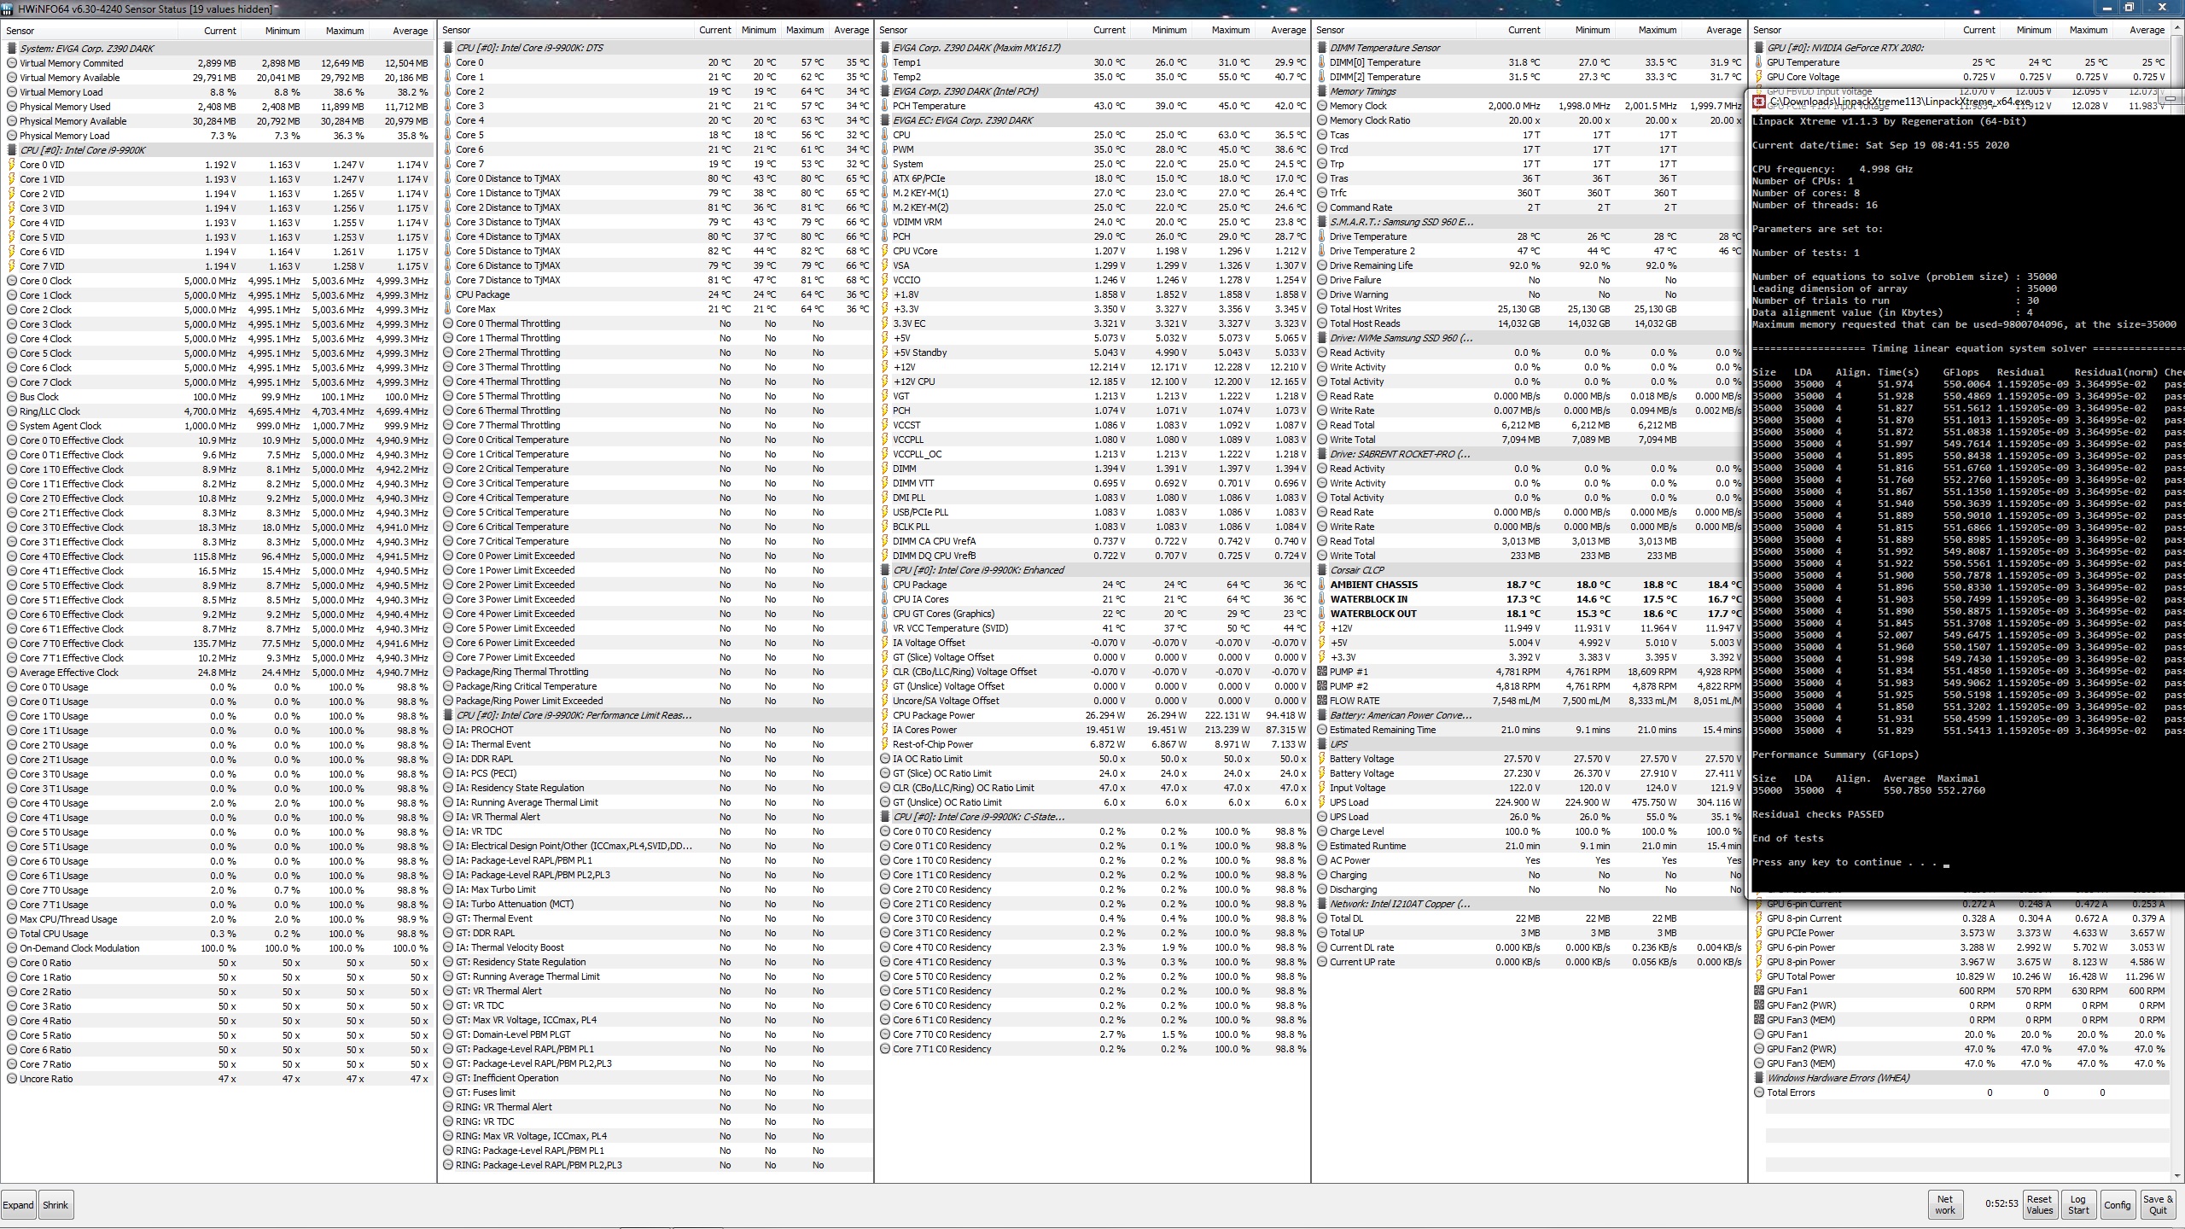The height and width of the screenshot is (1229, 2185).
Task: Click the GPU Total Power lightning icon
Action: click(x=1760, y=976)
